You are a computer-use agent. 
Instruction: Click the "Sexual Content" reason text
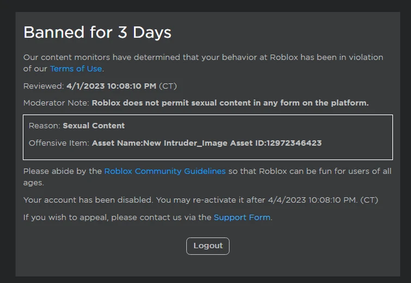point(94,125)
